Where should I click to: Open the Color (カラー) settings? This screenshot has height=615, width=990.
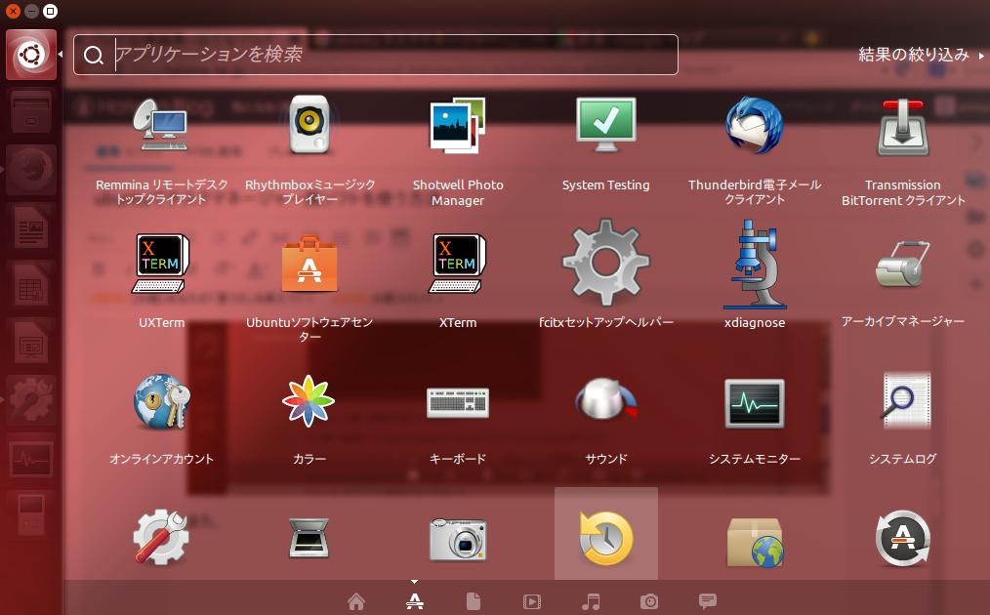[x=309, y=401]
